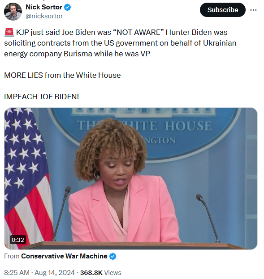
Task: Subscribe to Nick Sortor's account
Action: pos(222,10)
